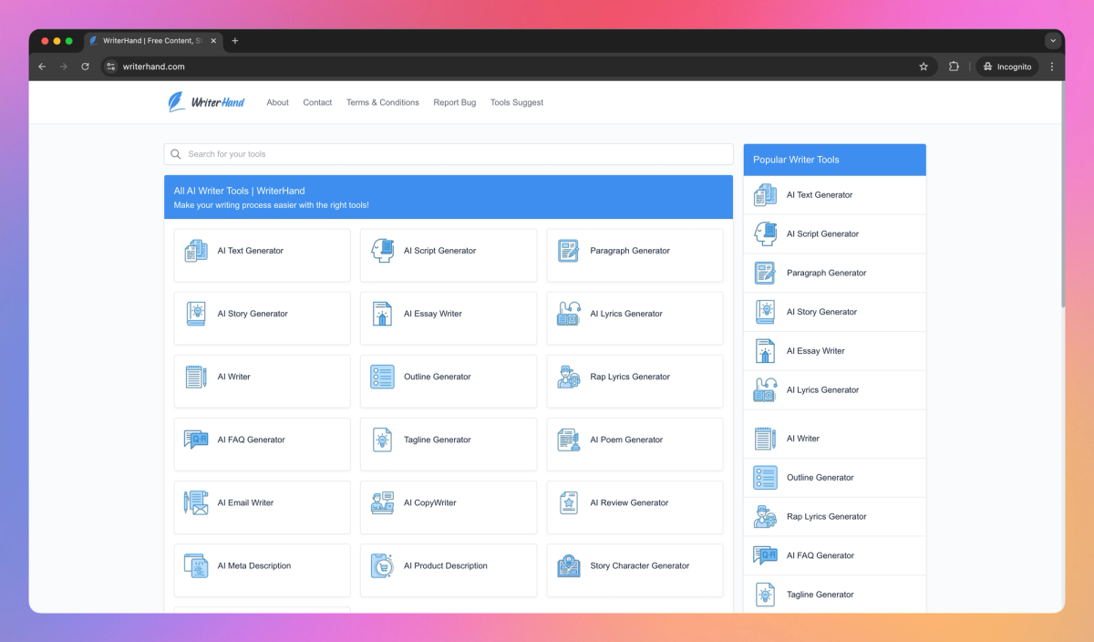Focus the Search for your tools field

tap(449, 154)
